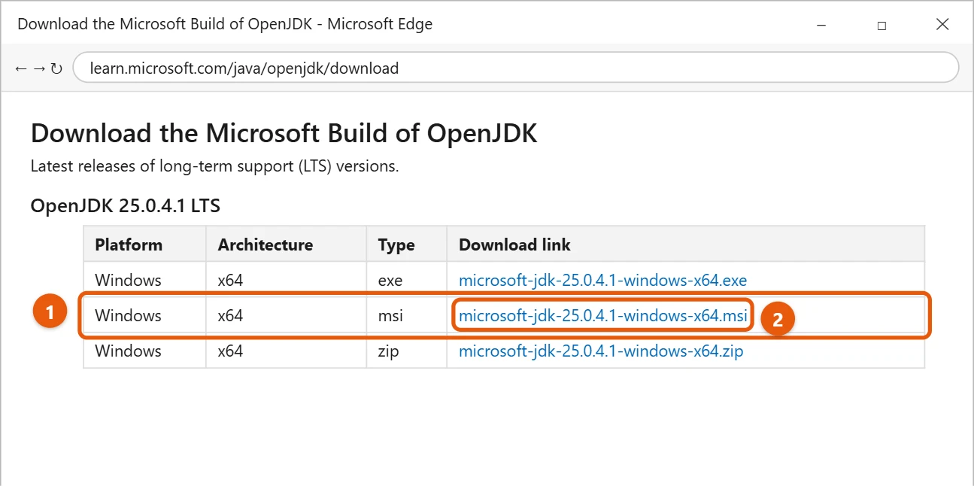Screen dimensions: 974x486
Task: Maximize the Microsoft Edge window
Action: (x=881, y=25)
